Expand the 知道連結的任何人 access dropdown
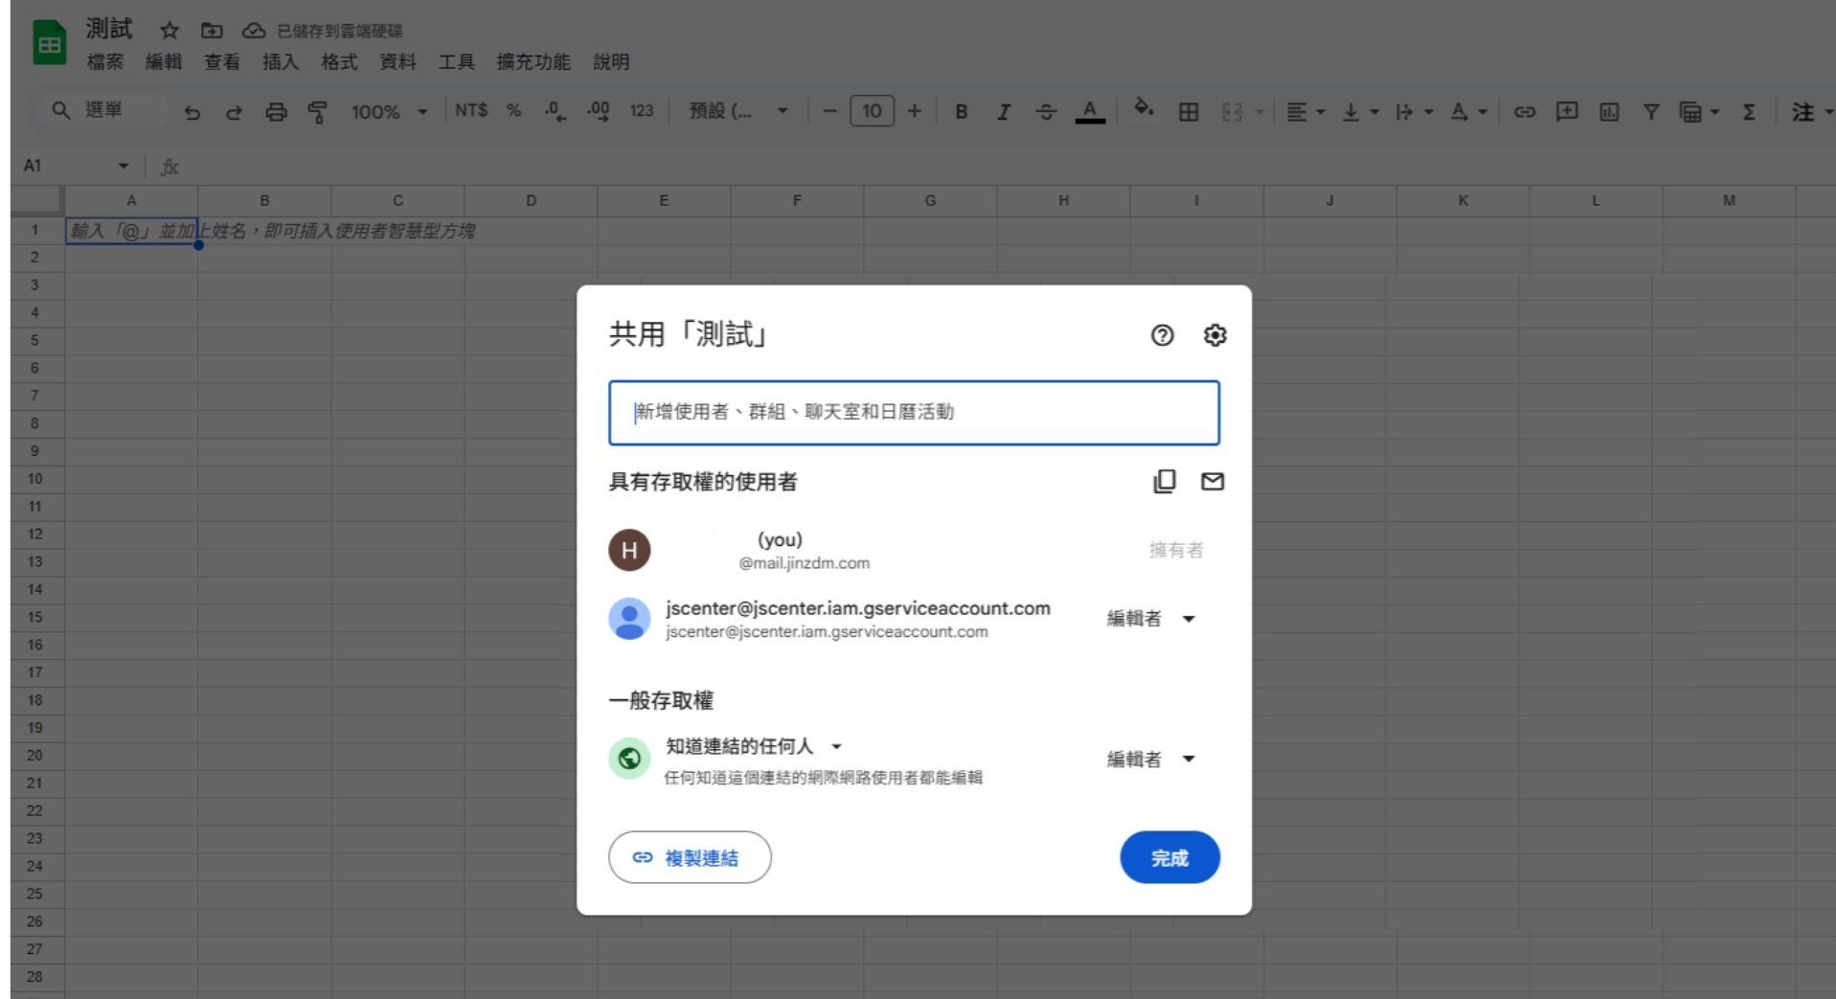Screen dimensions: 1836x999 754,746
